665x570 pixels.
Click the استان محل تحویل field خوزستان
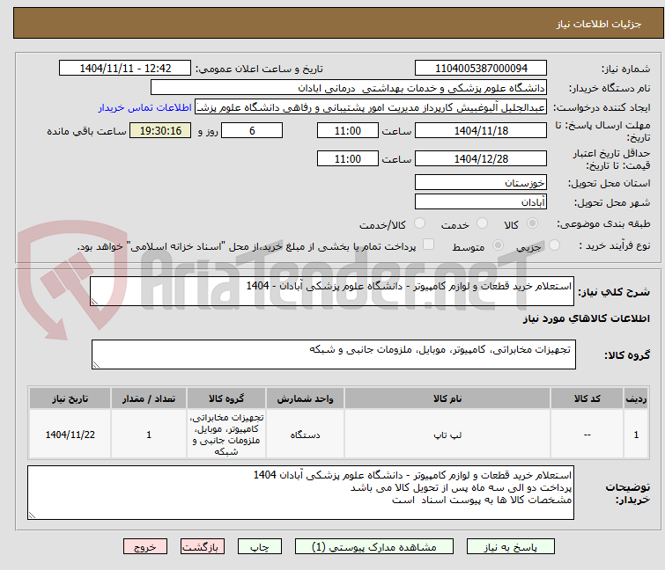(x=481, y=182)
